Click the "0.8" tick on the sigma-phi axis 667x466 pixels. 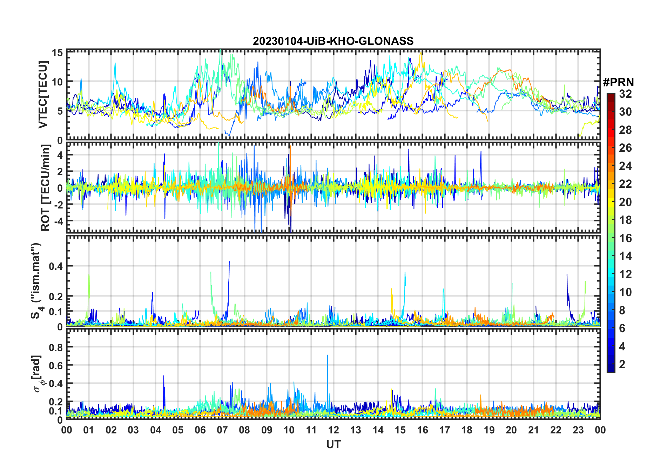[56, 347]
